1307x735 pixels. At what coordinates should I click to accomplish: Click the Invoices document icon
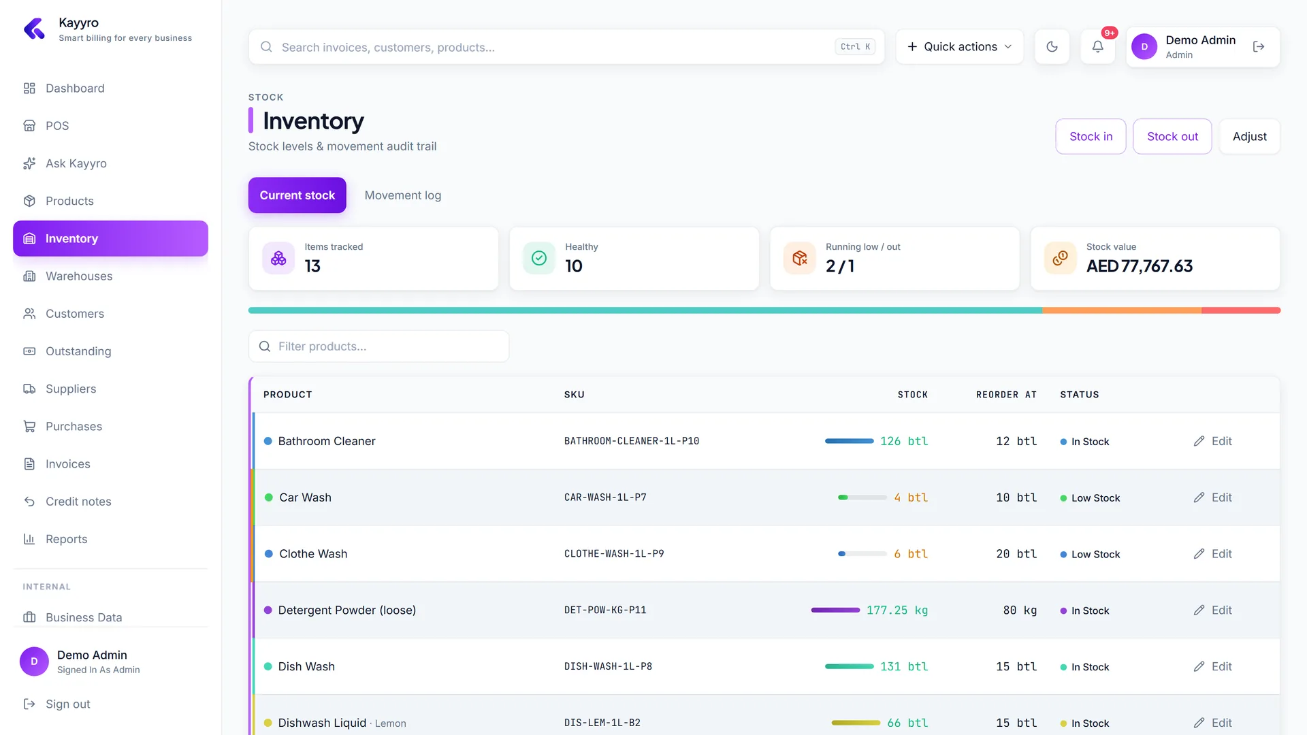tap(29, 464)
